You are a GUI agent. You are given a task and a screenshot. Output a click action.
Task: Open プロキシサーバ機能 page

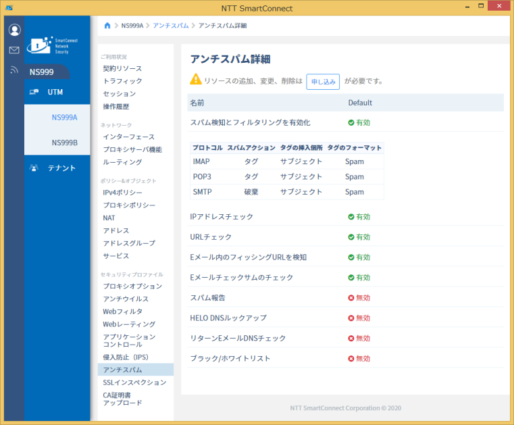coord(132,149)
